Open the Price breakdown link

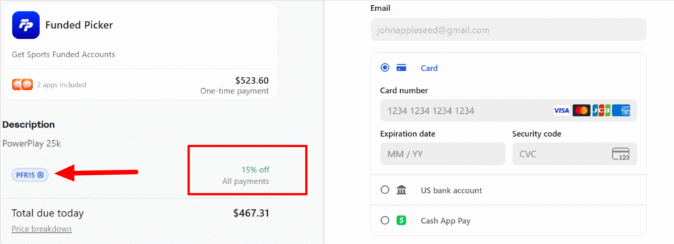point(41,228)
